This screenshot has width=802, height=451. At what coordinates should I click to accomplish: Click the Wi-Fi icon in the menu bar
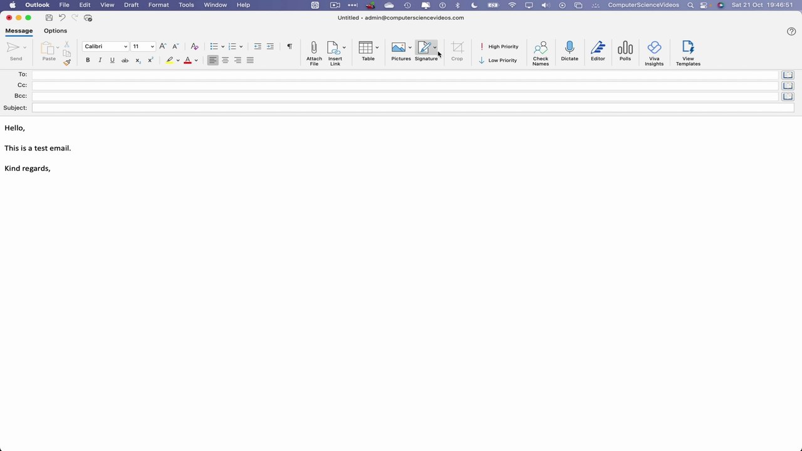[x=513, y=5]
